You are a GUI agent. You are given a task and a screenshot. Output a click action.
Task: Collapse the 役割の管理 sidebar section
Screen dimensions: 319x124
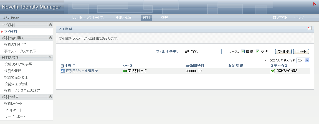pyautogui.click(x=50, y=57)
